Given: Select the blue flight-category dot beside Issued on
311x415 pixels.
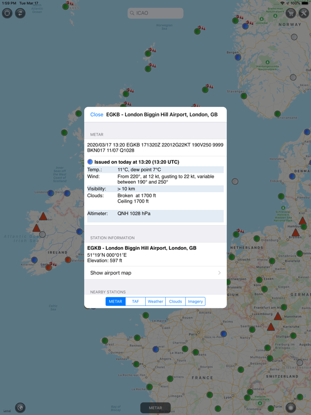Looking at the screenshot, I should coord(90,162).
